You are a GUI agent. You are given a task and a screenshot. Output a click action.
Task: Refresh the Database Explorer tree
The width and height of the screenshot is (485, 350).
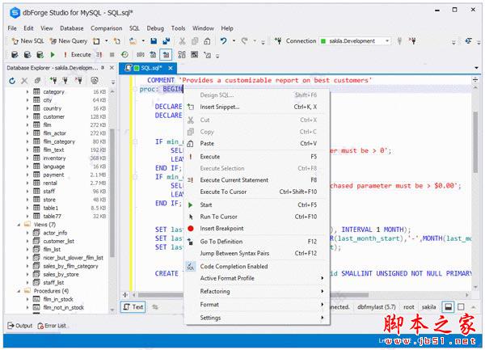(12, 81)
